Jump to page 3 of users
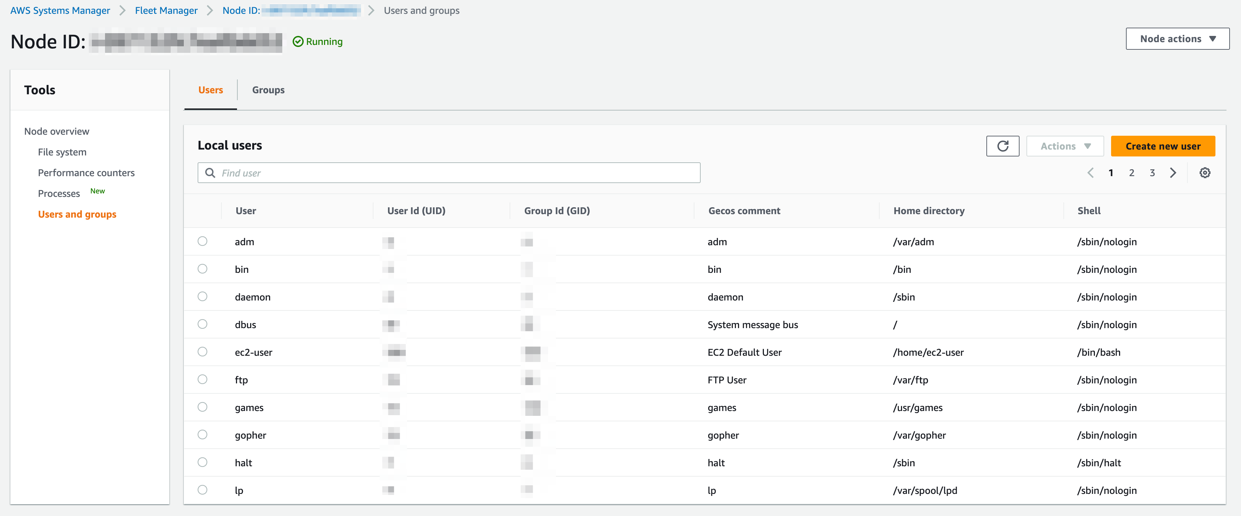Image resolution: width=1241 pixels, height=516 pixels. pos(1152,173)
